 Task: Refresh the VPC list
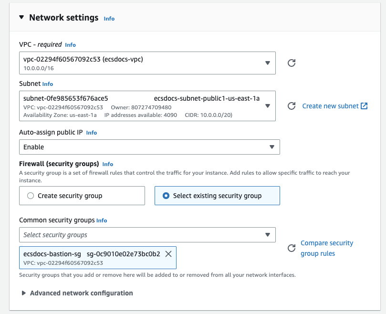click(x=292, y=63)
